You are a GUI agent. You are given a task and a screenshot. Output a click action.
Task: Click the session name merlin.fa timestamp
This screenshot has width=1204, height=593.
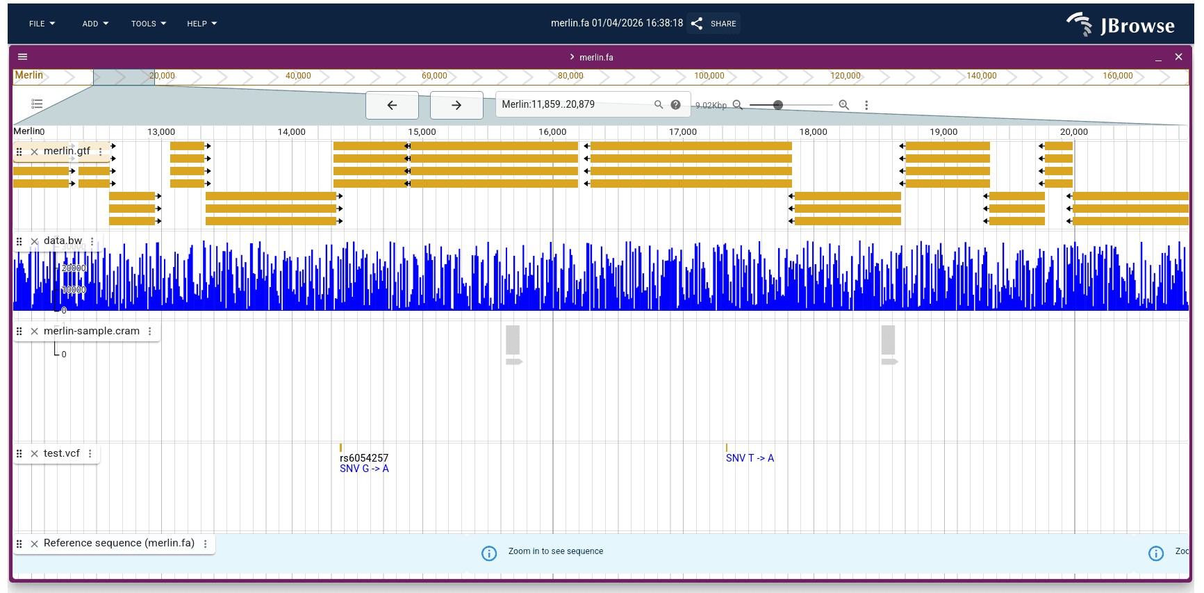(617, 23)
